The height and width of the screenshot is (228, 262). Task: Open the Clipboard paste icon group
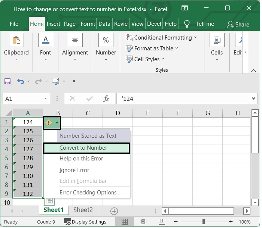[16, 40]
